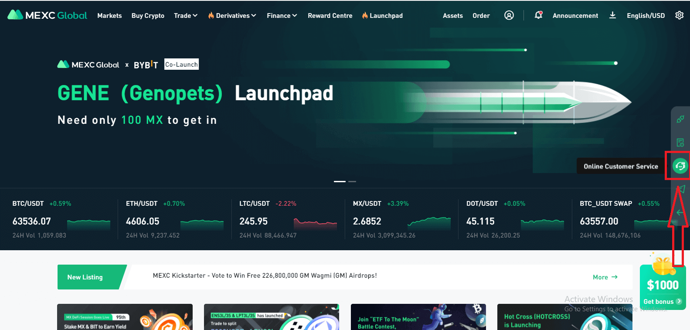Open the Markets menu item

point(109,16)
